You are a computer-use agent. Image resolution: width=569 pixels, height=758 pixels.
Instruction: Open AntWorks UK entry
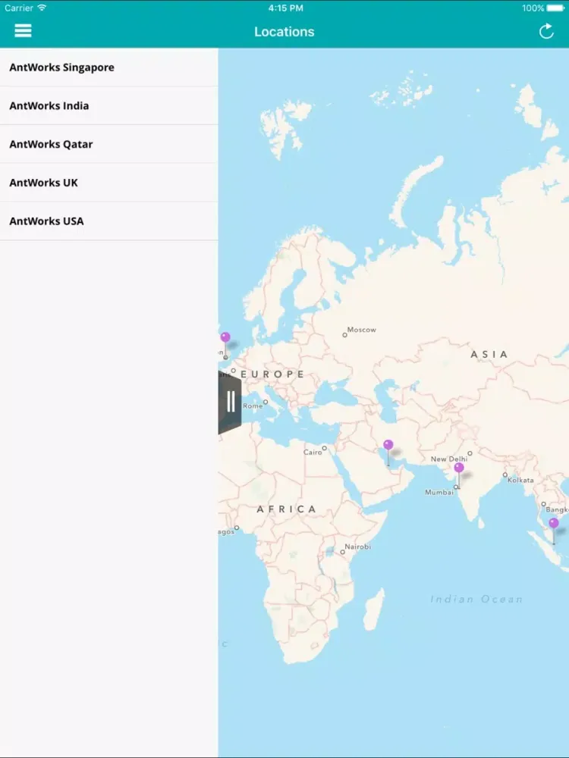[x=108, y=182]
